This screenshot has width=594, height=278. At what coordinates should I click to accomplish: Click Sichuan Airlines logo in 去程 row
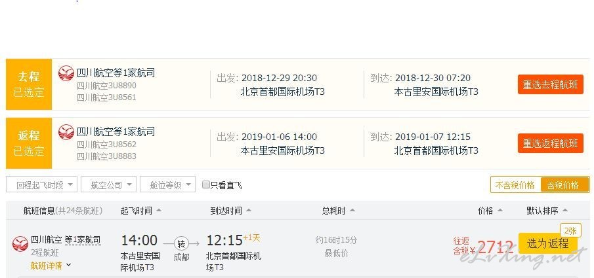coord(66,73)
